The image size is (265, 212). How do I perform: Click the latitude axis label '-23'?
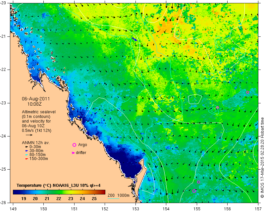(x=3, y=103)
